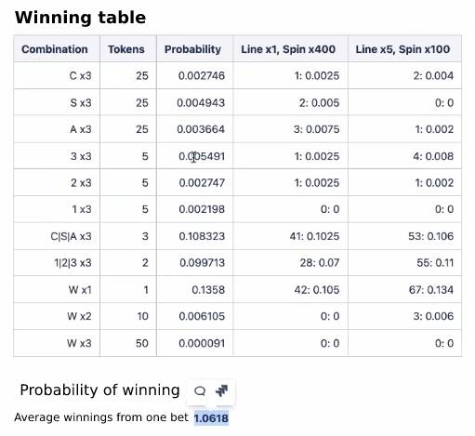475x436 pixels.
Task: Select the Combination column header
Action: (x=57, y=49)
